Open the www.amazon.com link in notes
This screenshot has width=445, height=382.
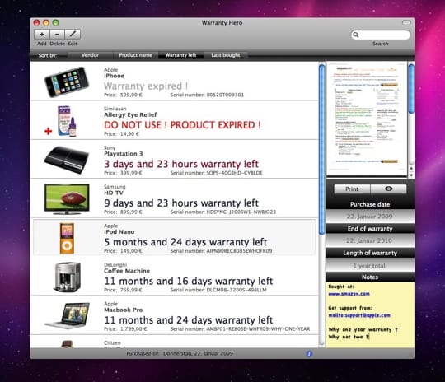pyautogui.click(x=349, y=294)
